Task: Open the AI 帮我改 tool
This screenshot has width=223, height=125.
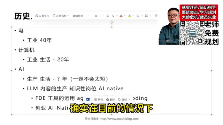Action: click(60, 16)
